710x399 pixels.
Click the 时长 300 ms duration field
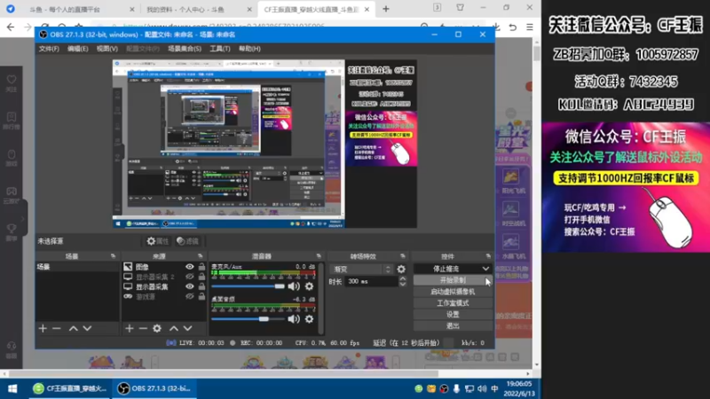[x=372, y=281]
